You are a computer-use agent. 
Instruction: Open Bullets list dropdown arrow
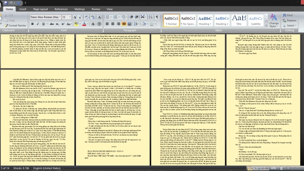[x=111, y=17]
